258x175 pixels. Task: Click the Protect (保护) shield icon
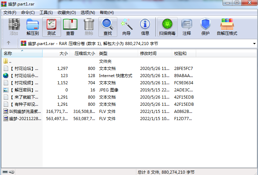click(x=205, y=27)
